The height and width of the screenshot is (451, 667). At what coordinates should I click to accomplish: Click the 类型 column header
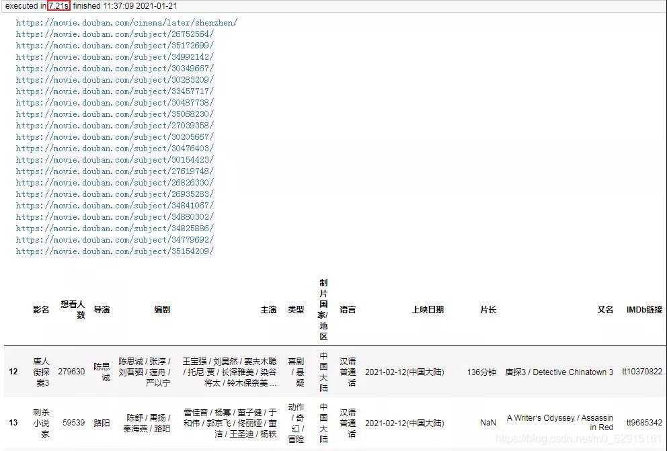pos(296,310)
